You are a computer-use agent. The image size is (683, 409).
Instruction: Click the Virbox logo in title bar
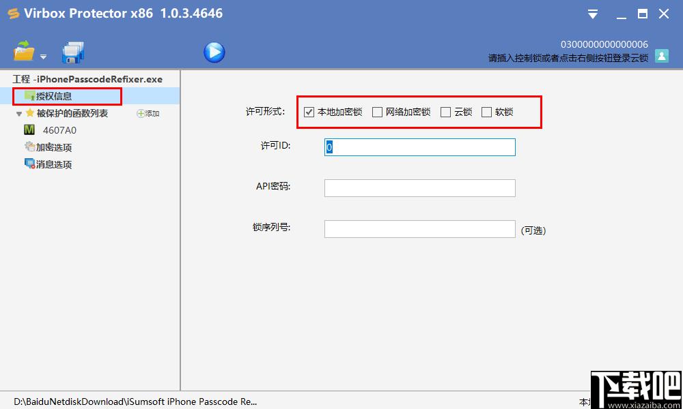(x=13, y=14)
